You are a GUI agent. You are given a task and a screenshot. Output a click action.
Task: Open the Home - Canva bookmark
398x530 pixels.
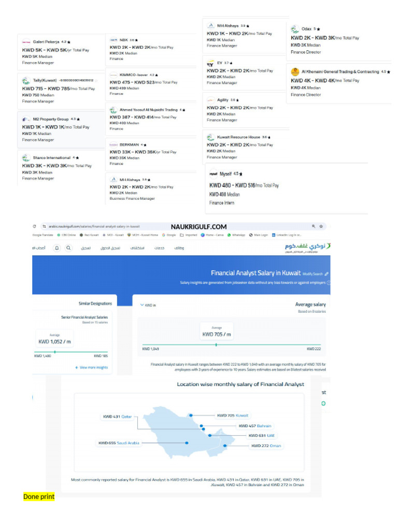pos(212,235)
